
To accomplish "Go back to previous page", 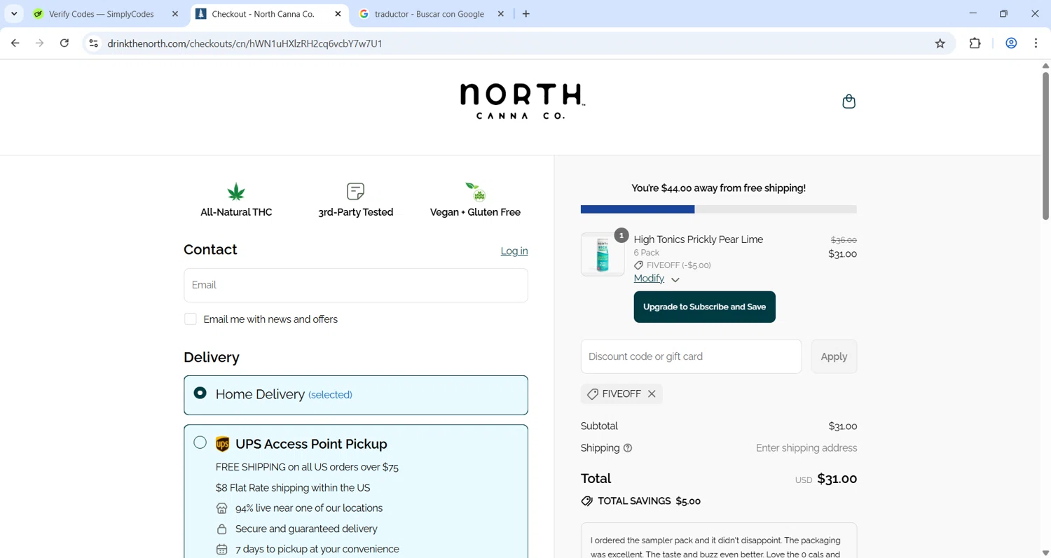I will pos(15,43).
